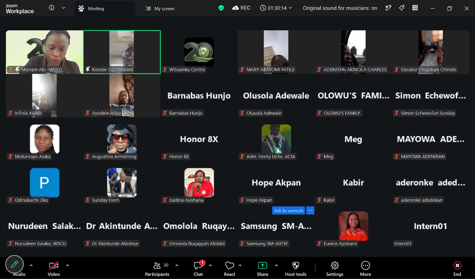Screen dimensions: 475x279
Task: Click Augustina Armstrong's profile picture
Action: tap(122, 139)
